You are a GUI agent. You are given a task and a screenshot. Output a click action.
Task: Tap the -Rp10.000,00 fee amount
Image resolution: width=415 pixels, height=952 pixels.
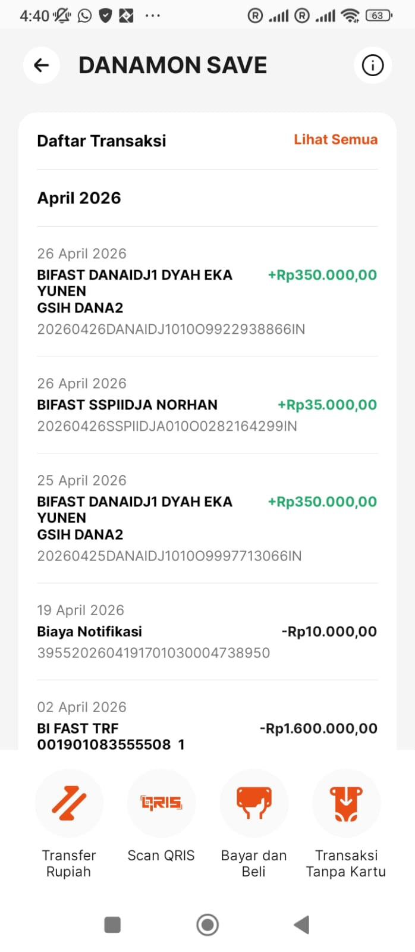329,631
